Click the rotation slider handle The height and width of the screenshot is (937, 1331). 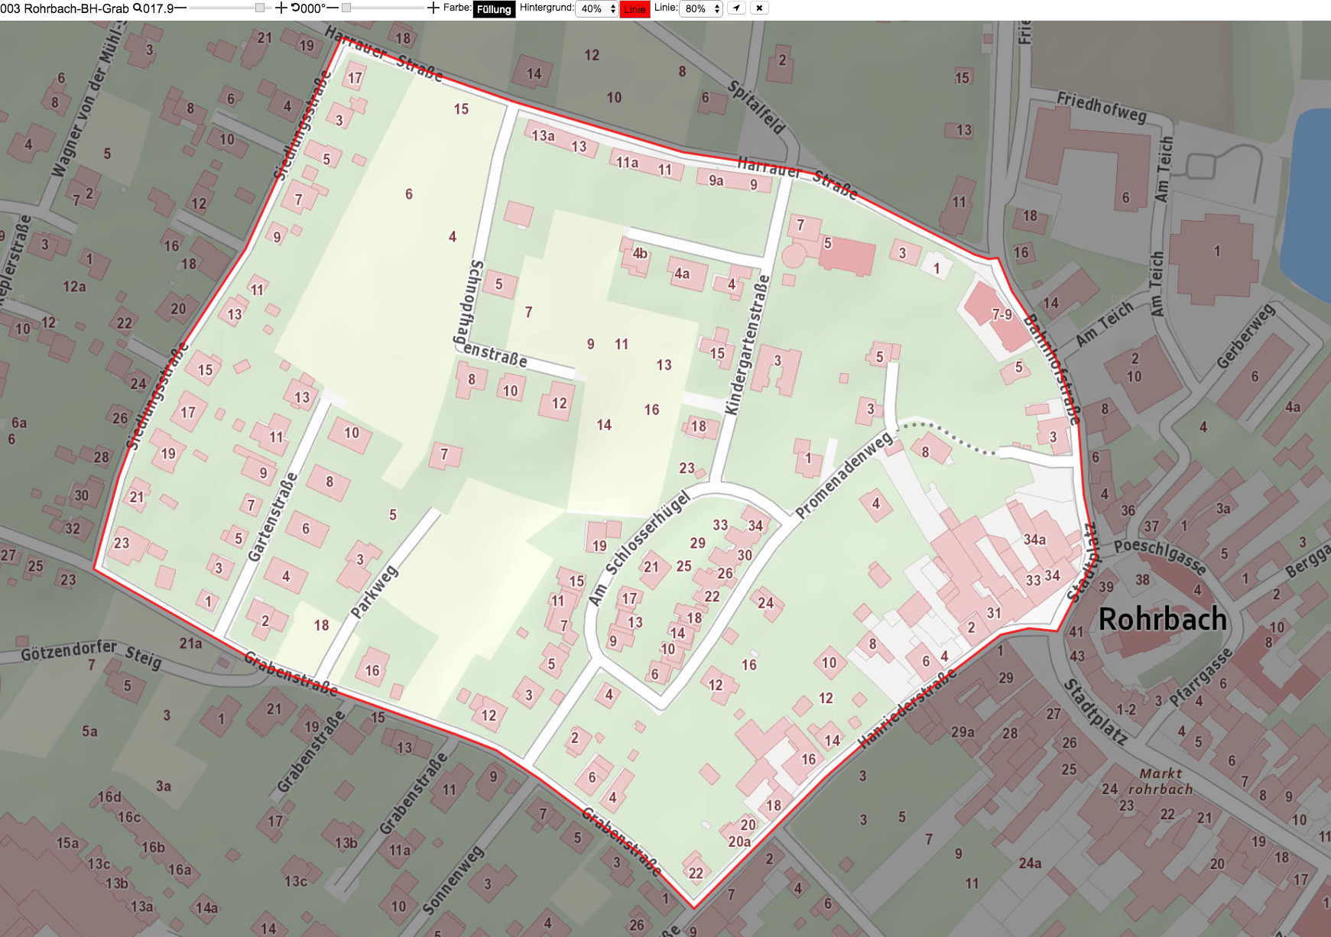point(346,8)
